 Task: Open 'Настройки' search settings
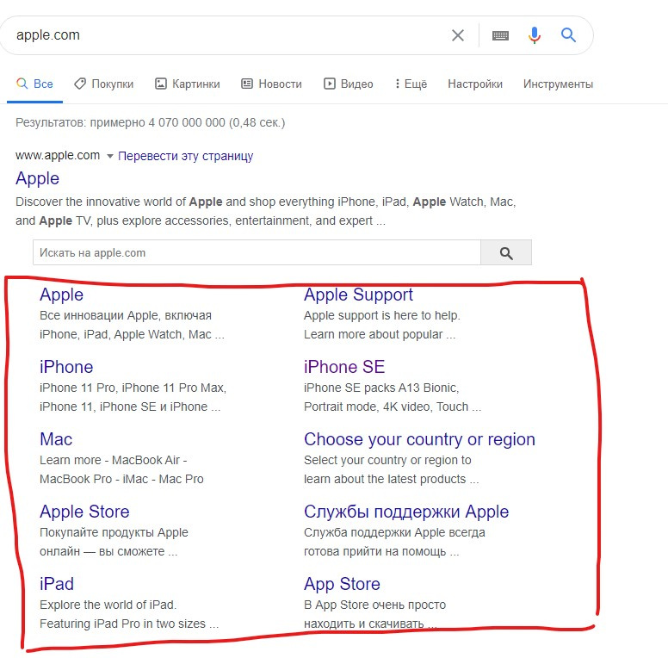[475, 84]
